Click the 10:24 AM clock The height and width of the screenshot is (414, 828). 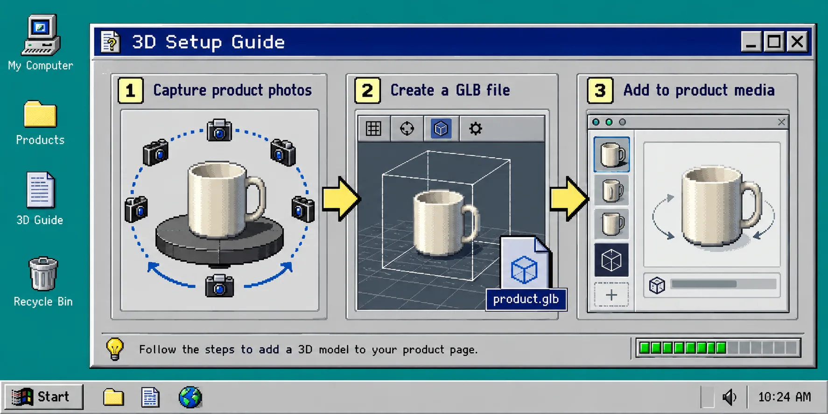785,397
